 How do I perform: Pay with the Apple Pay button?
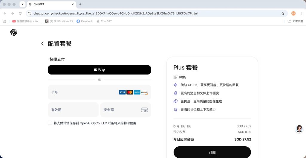tap(99, 70)
